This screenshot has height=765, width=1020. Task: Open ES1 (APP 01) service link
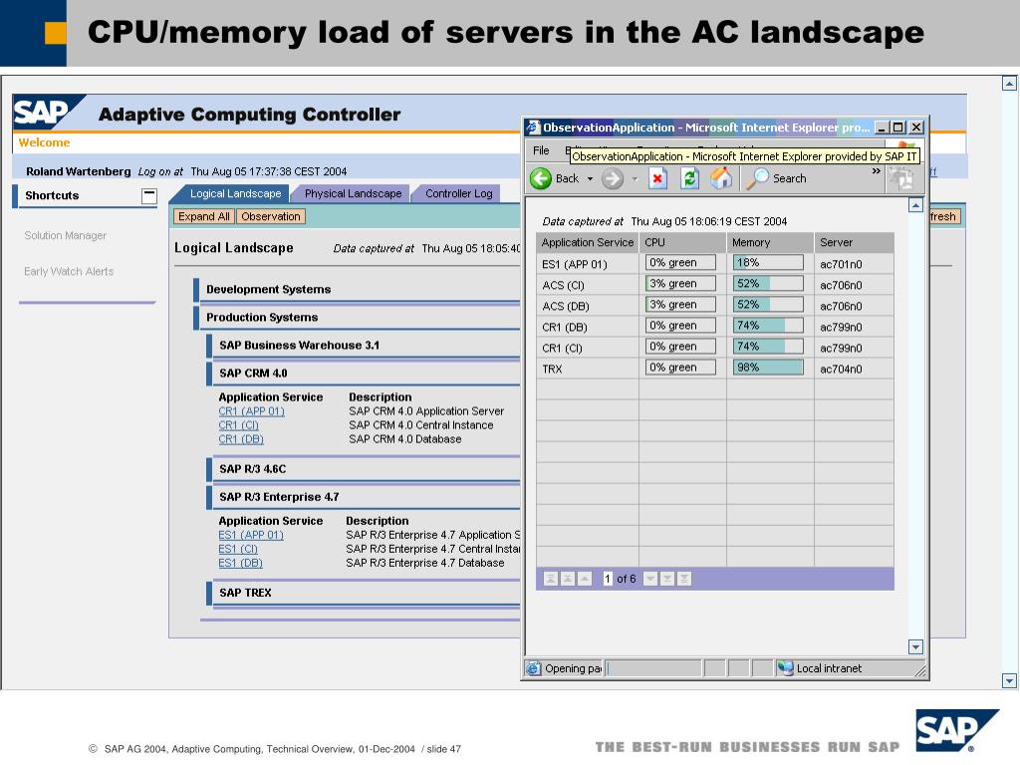point(250,535)
